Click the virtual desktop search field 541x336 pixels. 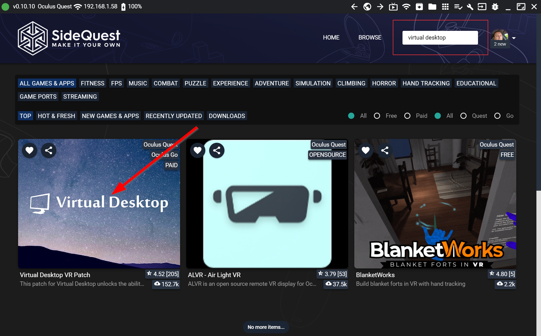(x=440, y=38)
